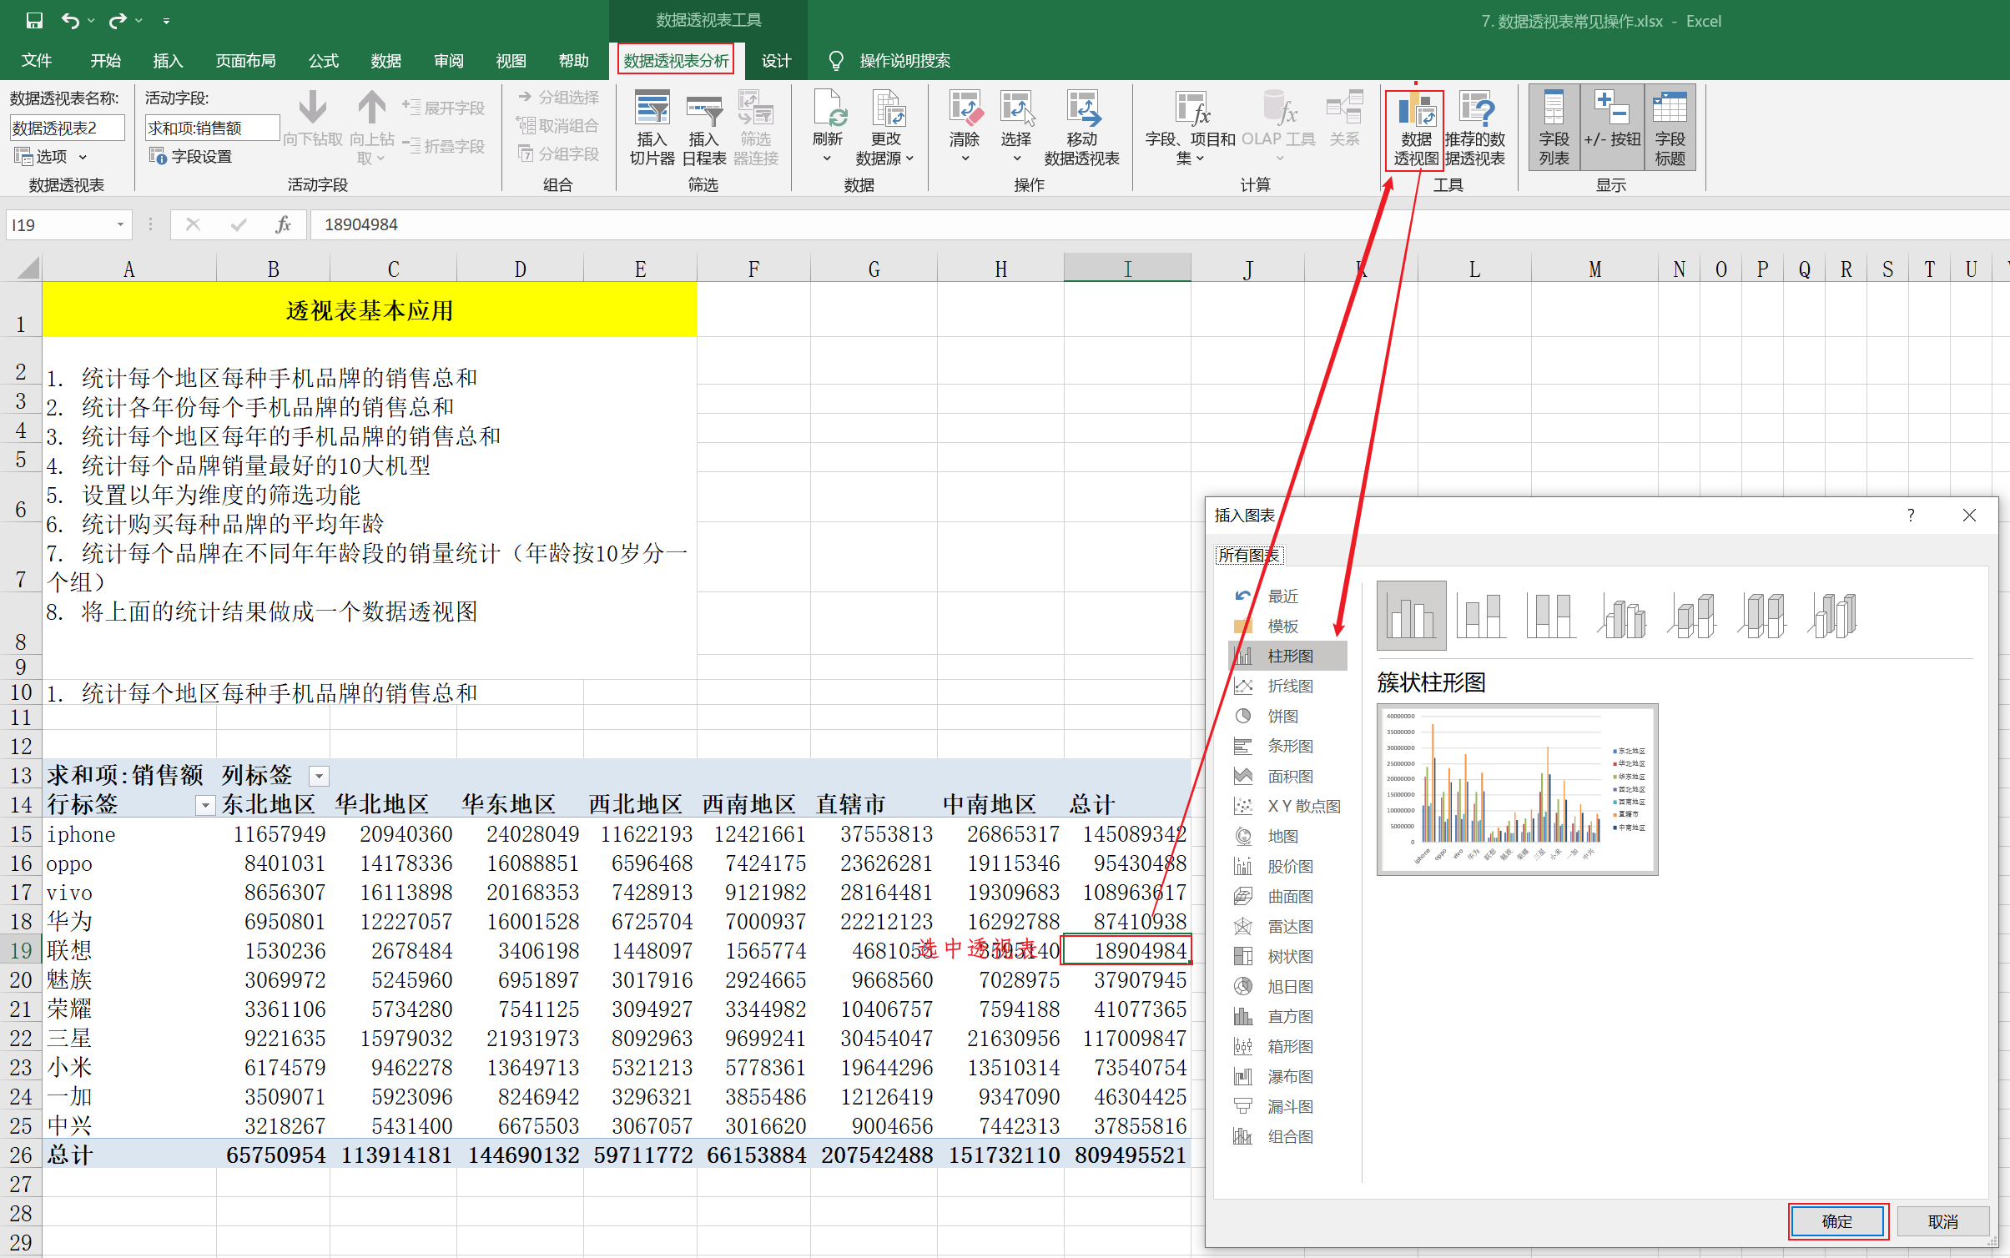Choose Pie chart (饼图) category

click(1288, 716)
